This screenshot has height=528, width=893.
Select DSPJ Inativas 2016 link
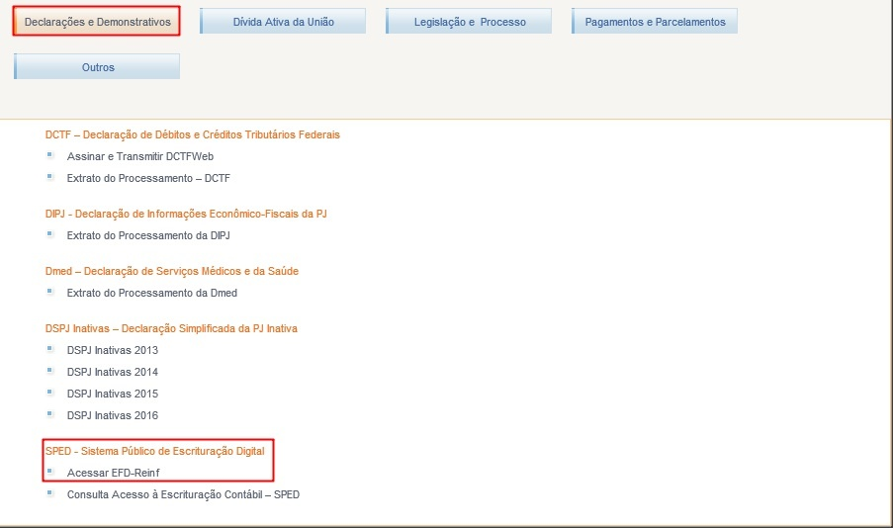pos(112,416)
